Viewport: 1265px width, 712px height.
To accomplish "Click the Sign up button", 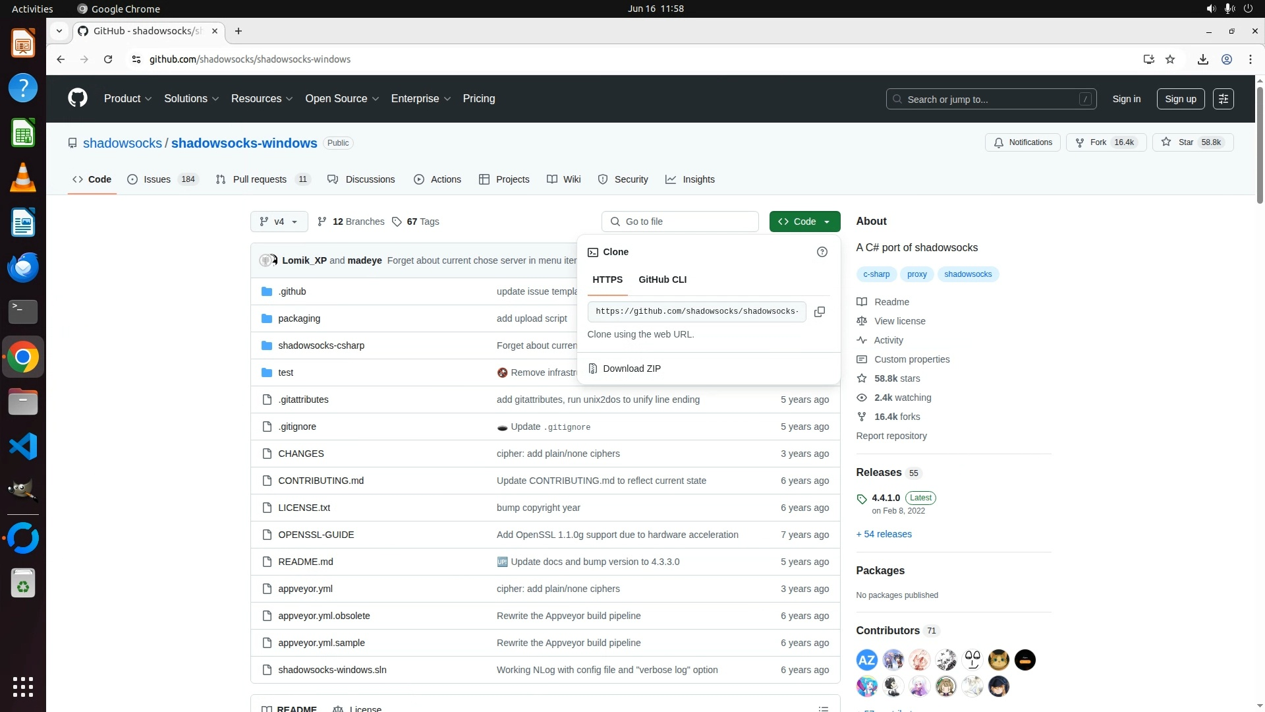I will (x=1180, y=99).
